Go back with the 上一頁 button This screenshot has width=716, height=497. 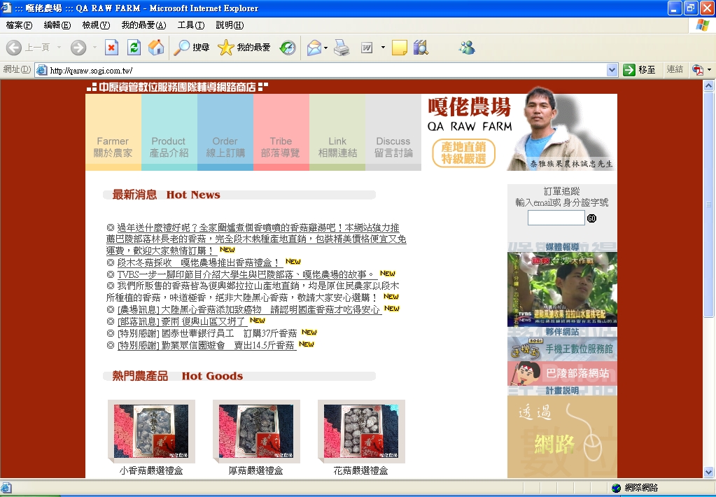(27, 48)
